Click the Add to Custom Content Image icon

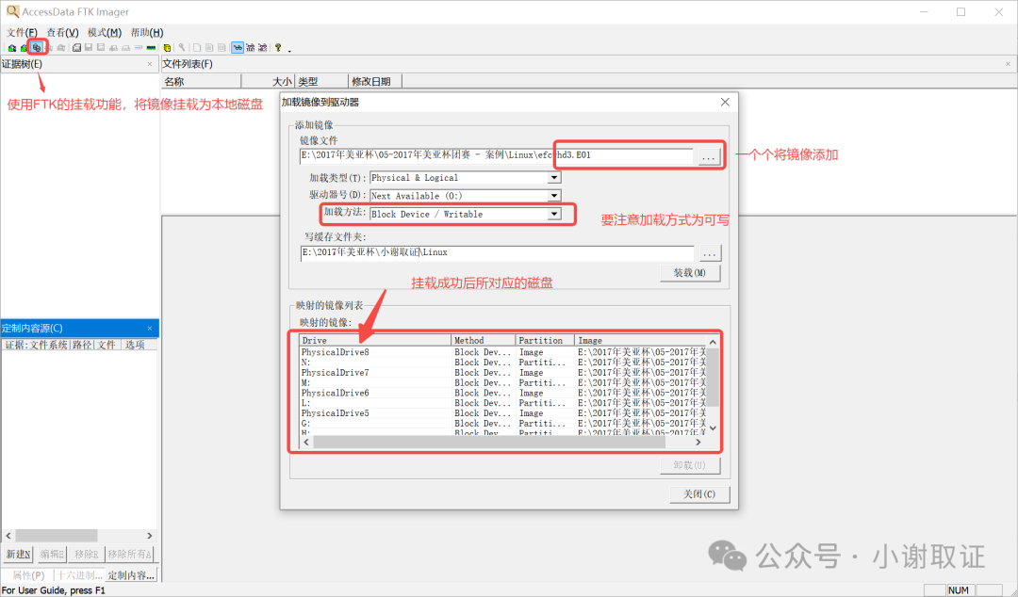113,48
